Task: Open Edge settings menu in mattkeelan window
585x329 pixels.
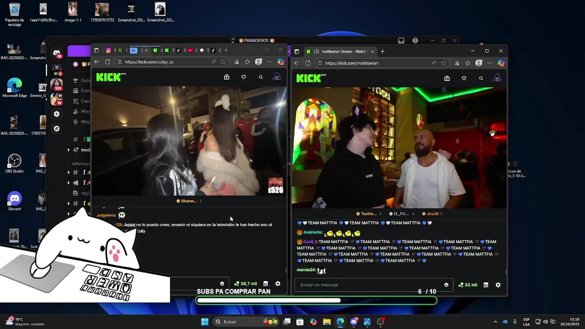Action: coord(489,63)
